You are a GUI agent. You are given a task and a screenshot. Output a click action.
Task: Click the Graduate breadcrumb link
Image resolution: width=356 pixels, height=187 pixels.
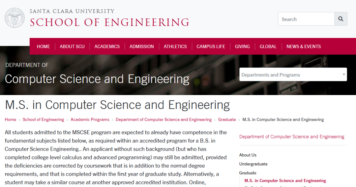tap(227, 120)
